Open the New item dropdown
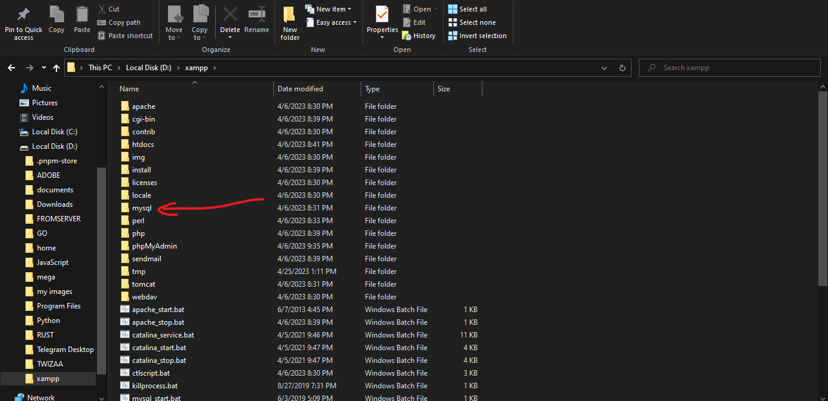 pos(328,9)
